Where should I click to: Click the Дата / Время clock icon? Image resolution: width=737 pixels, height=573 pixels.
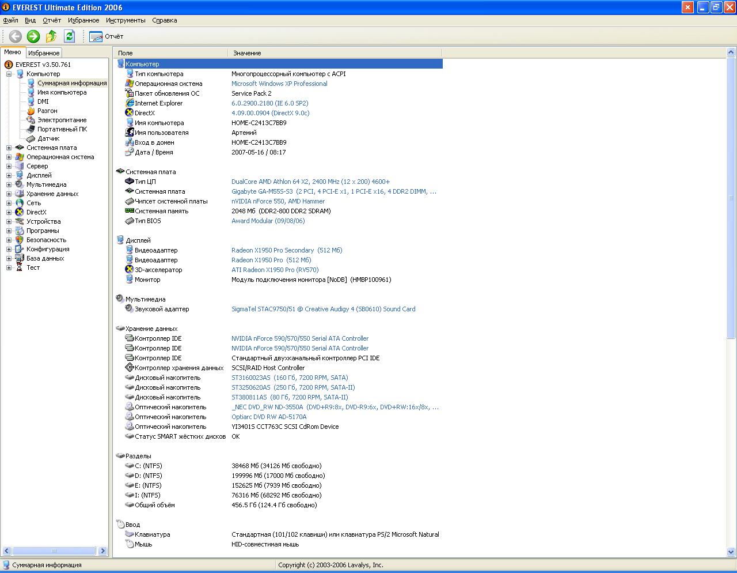click(130, 152)
